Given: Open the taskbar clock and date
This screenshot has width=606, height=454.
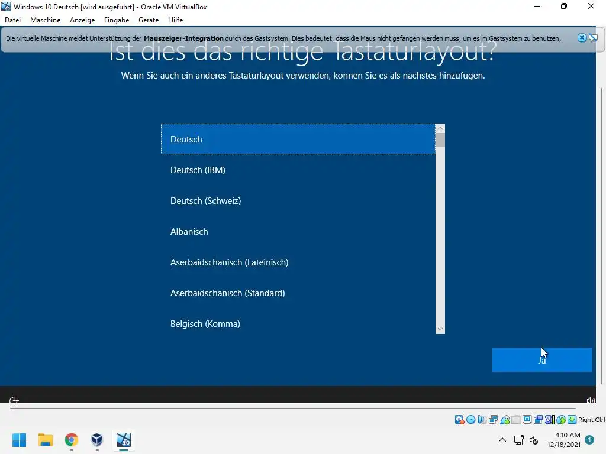Looking at the screenshot, I should (x=564, y=440).
